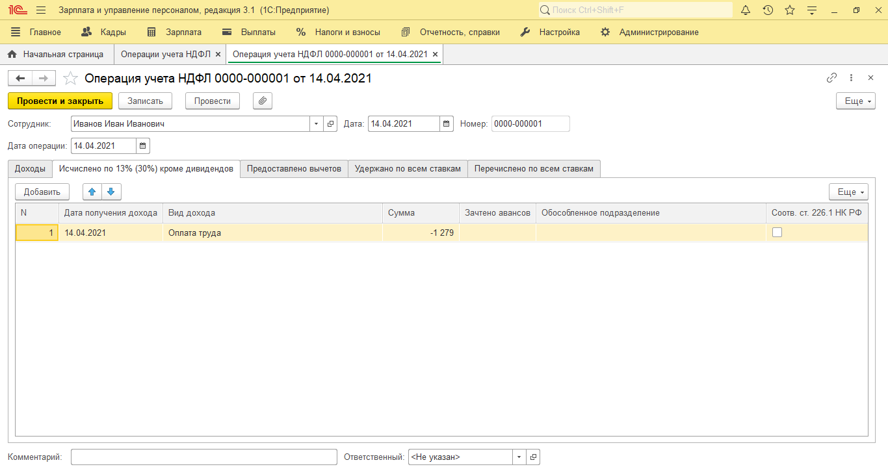Move row up with blue arrow

pos(92,192)
